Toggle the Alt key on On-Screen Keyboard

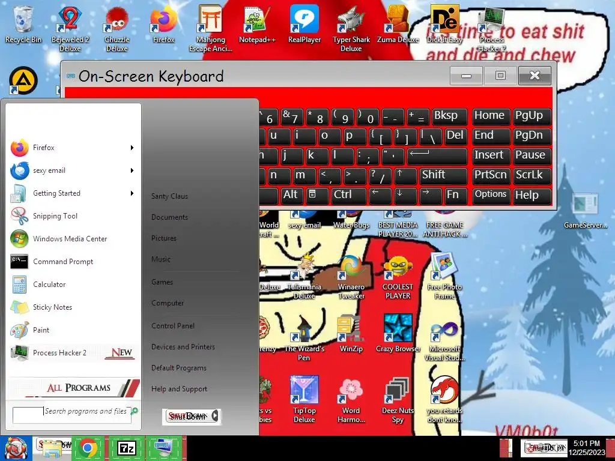click(x=292, y=195)
